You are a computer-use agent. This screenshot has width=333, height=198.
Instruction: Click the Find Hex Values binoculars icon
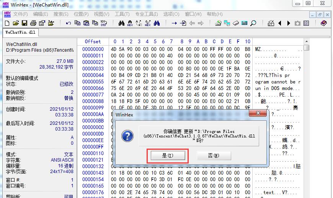[130, 23]
